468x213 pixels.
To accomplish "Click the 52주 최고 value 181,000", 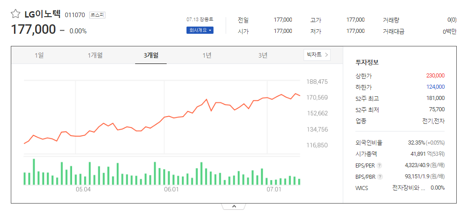I will click(x=436, y=98).
